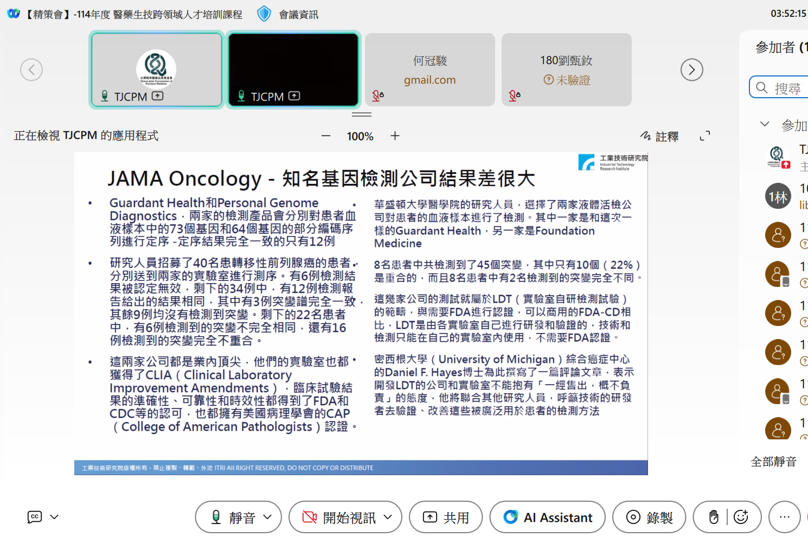The image size is (808, 537).
Task: Open 會議資訊 meeting information
Action: pyautogui.click(x=298, y=15)
